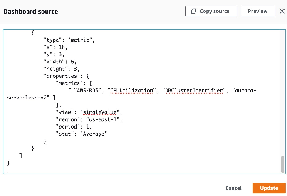Image resolution: width=287 pixels, height=196 pixels.
Task: Click the "AWS/RDS" namespace string
Action: click(x=90, y=90)
